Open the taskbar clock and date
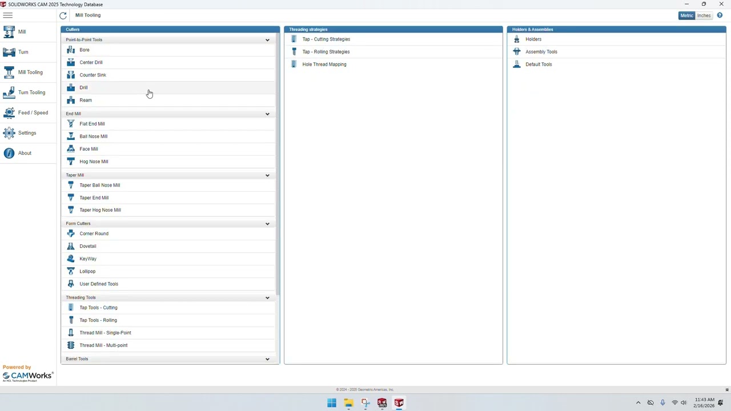This screenshot has width=731, height=411. pos(704,402)
